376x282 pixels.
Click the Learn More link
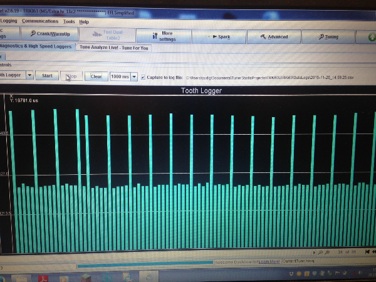point(269,261)
